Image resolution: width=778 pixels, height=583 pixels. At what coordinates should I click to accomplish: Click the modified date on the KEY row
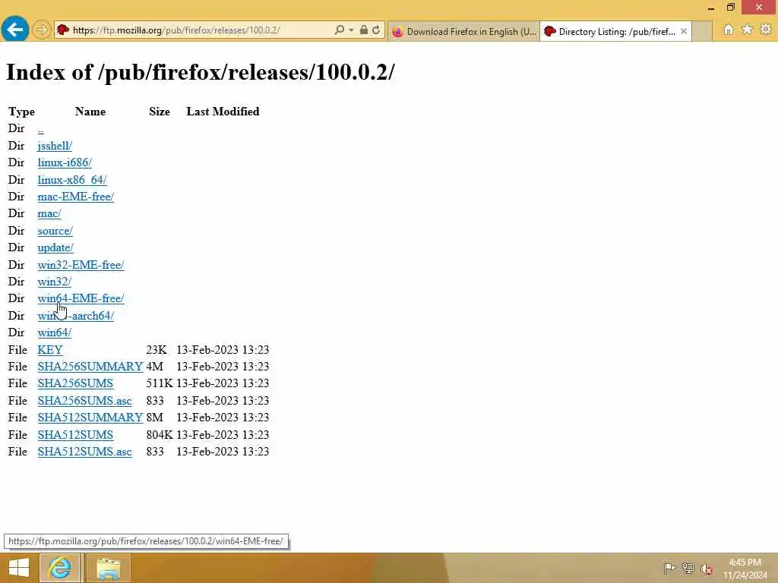pyautogui.click(x=223, y=349)
